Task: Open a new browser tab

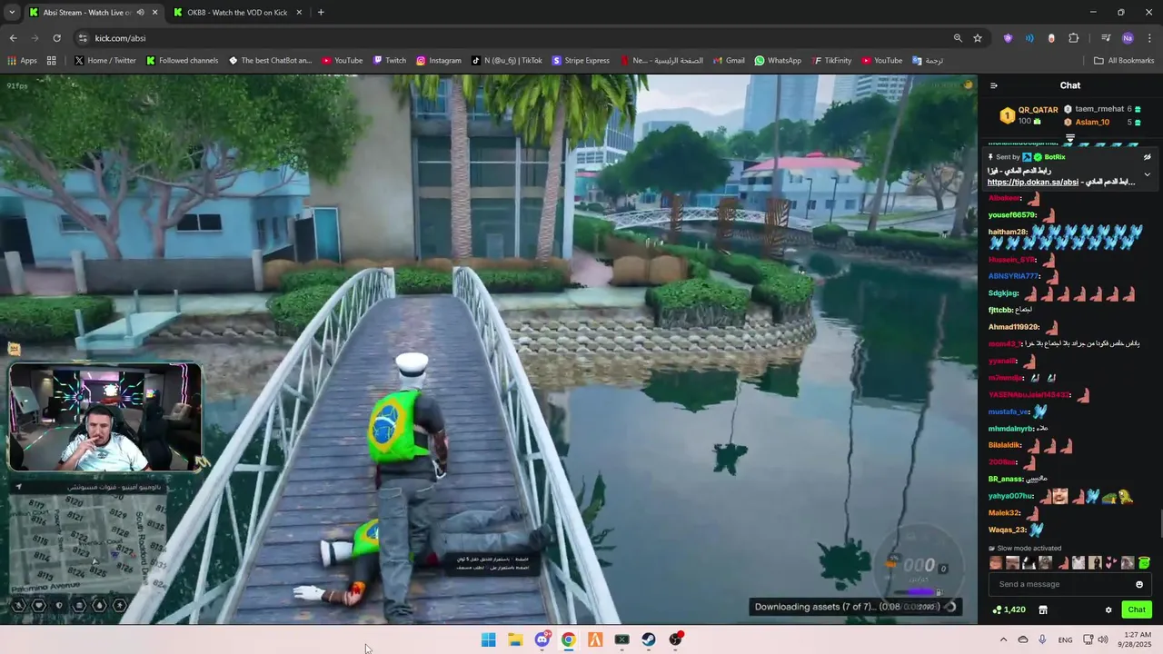Action: (321, 13)
